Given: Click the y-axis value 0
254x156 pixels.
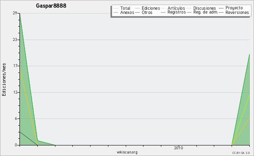Looking at the screenshot, I should [x=16, y=145].
